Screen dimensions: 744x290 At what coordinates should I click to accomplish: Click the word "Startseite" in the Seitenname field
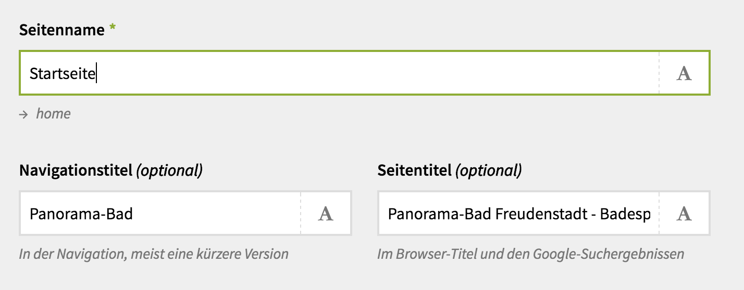(x=62, y=74)
